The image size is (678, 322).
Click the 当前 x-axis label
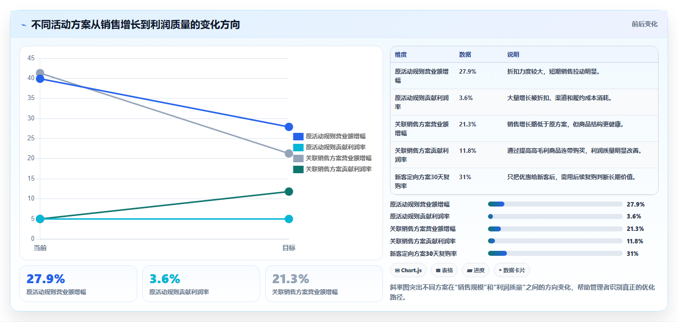tap(40, 248)
